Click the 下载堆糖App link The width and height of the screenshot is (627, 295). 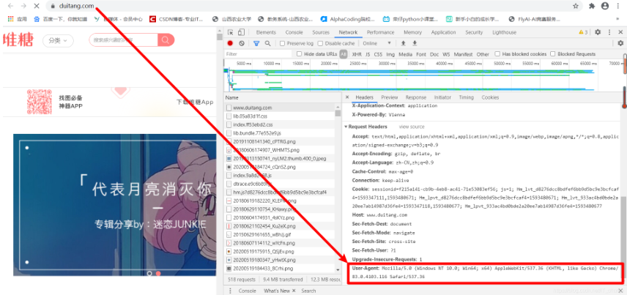coord(195,102)
